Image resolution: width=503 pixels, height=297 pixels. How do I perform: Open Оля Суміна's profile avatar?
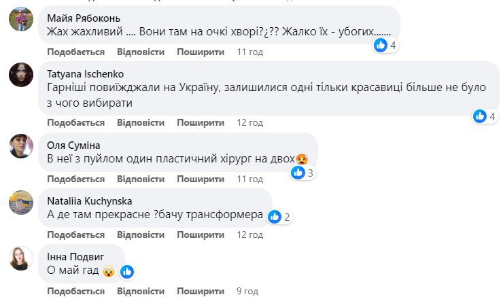coord(21,146)
